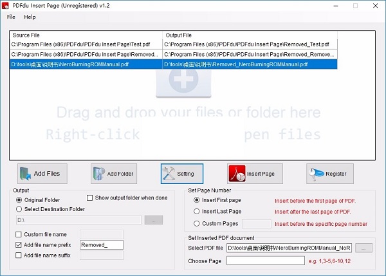Click second row output cell ending 'Removed_Remove...'
The height and width of the screenshot is (276, 386).
tap(250, 55)
